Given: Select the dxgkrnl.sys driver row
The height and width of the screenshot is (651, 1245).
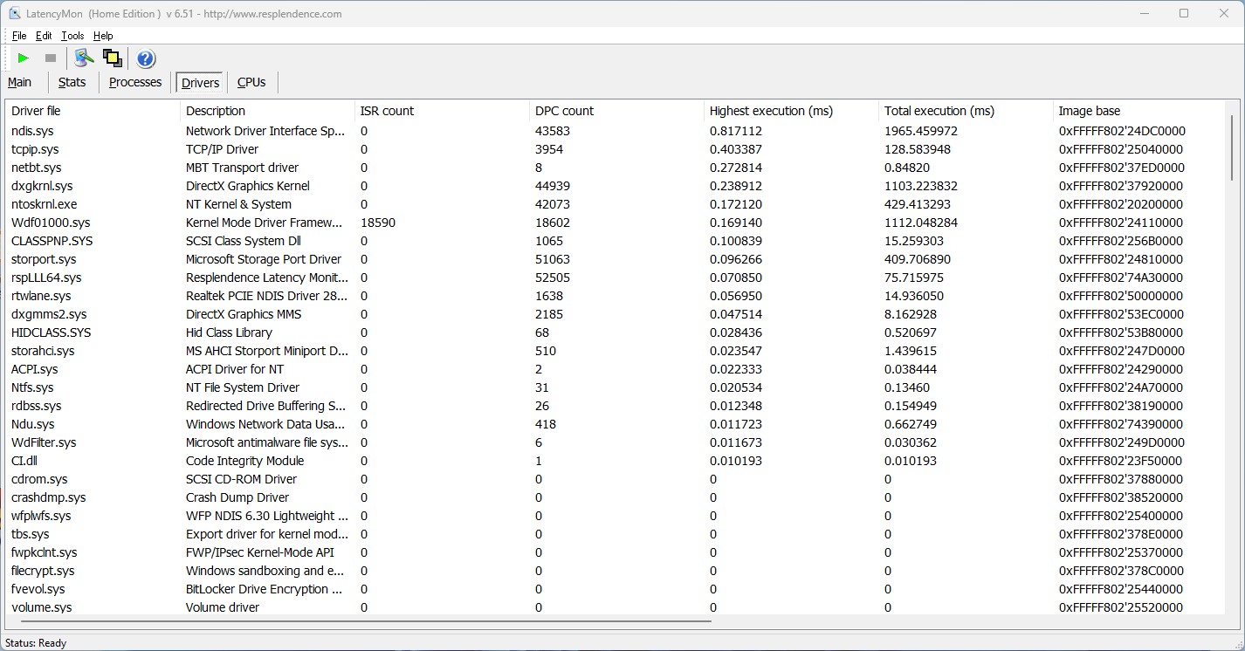Looking at the screenshot, I should (x=616, y=186).
